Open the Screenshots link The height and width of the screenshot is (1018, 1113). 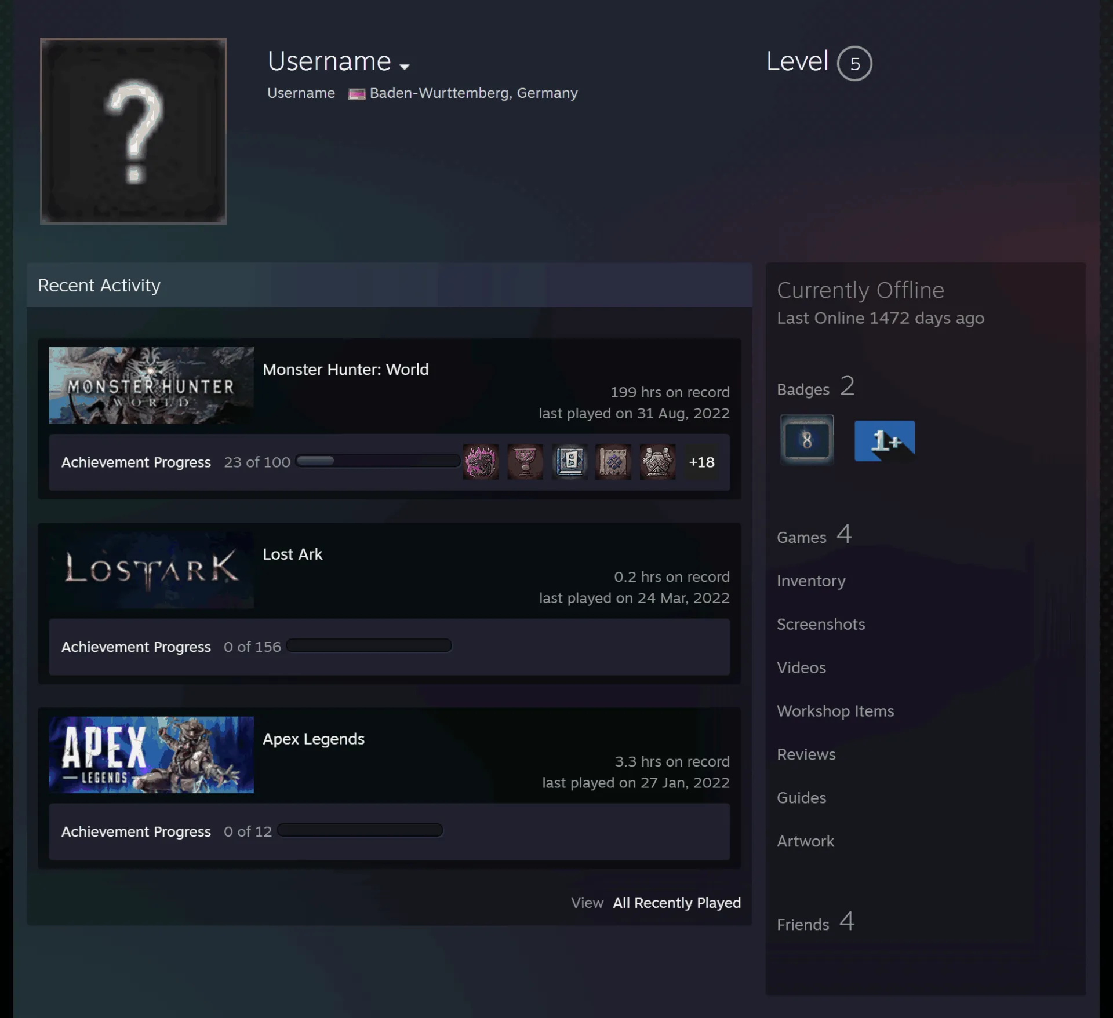click(821, 625)
